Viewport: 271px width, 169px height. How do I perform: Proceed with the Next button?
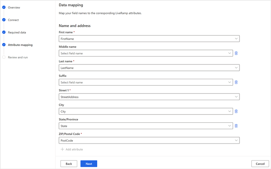tap(89, 164)
